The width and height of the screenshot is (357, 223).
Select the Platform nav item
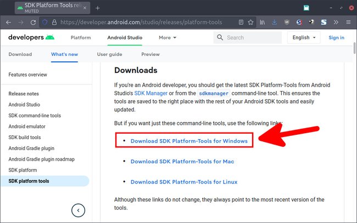pos(81,37)
